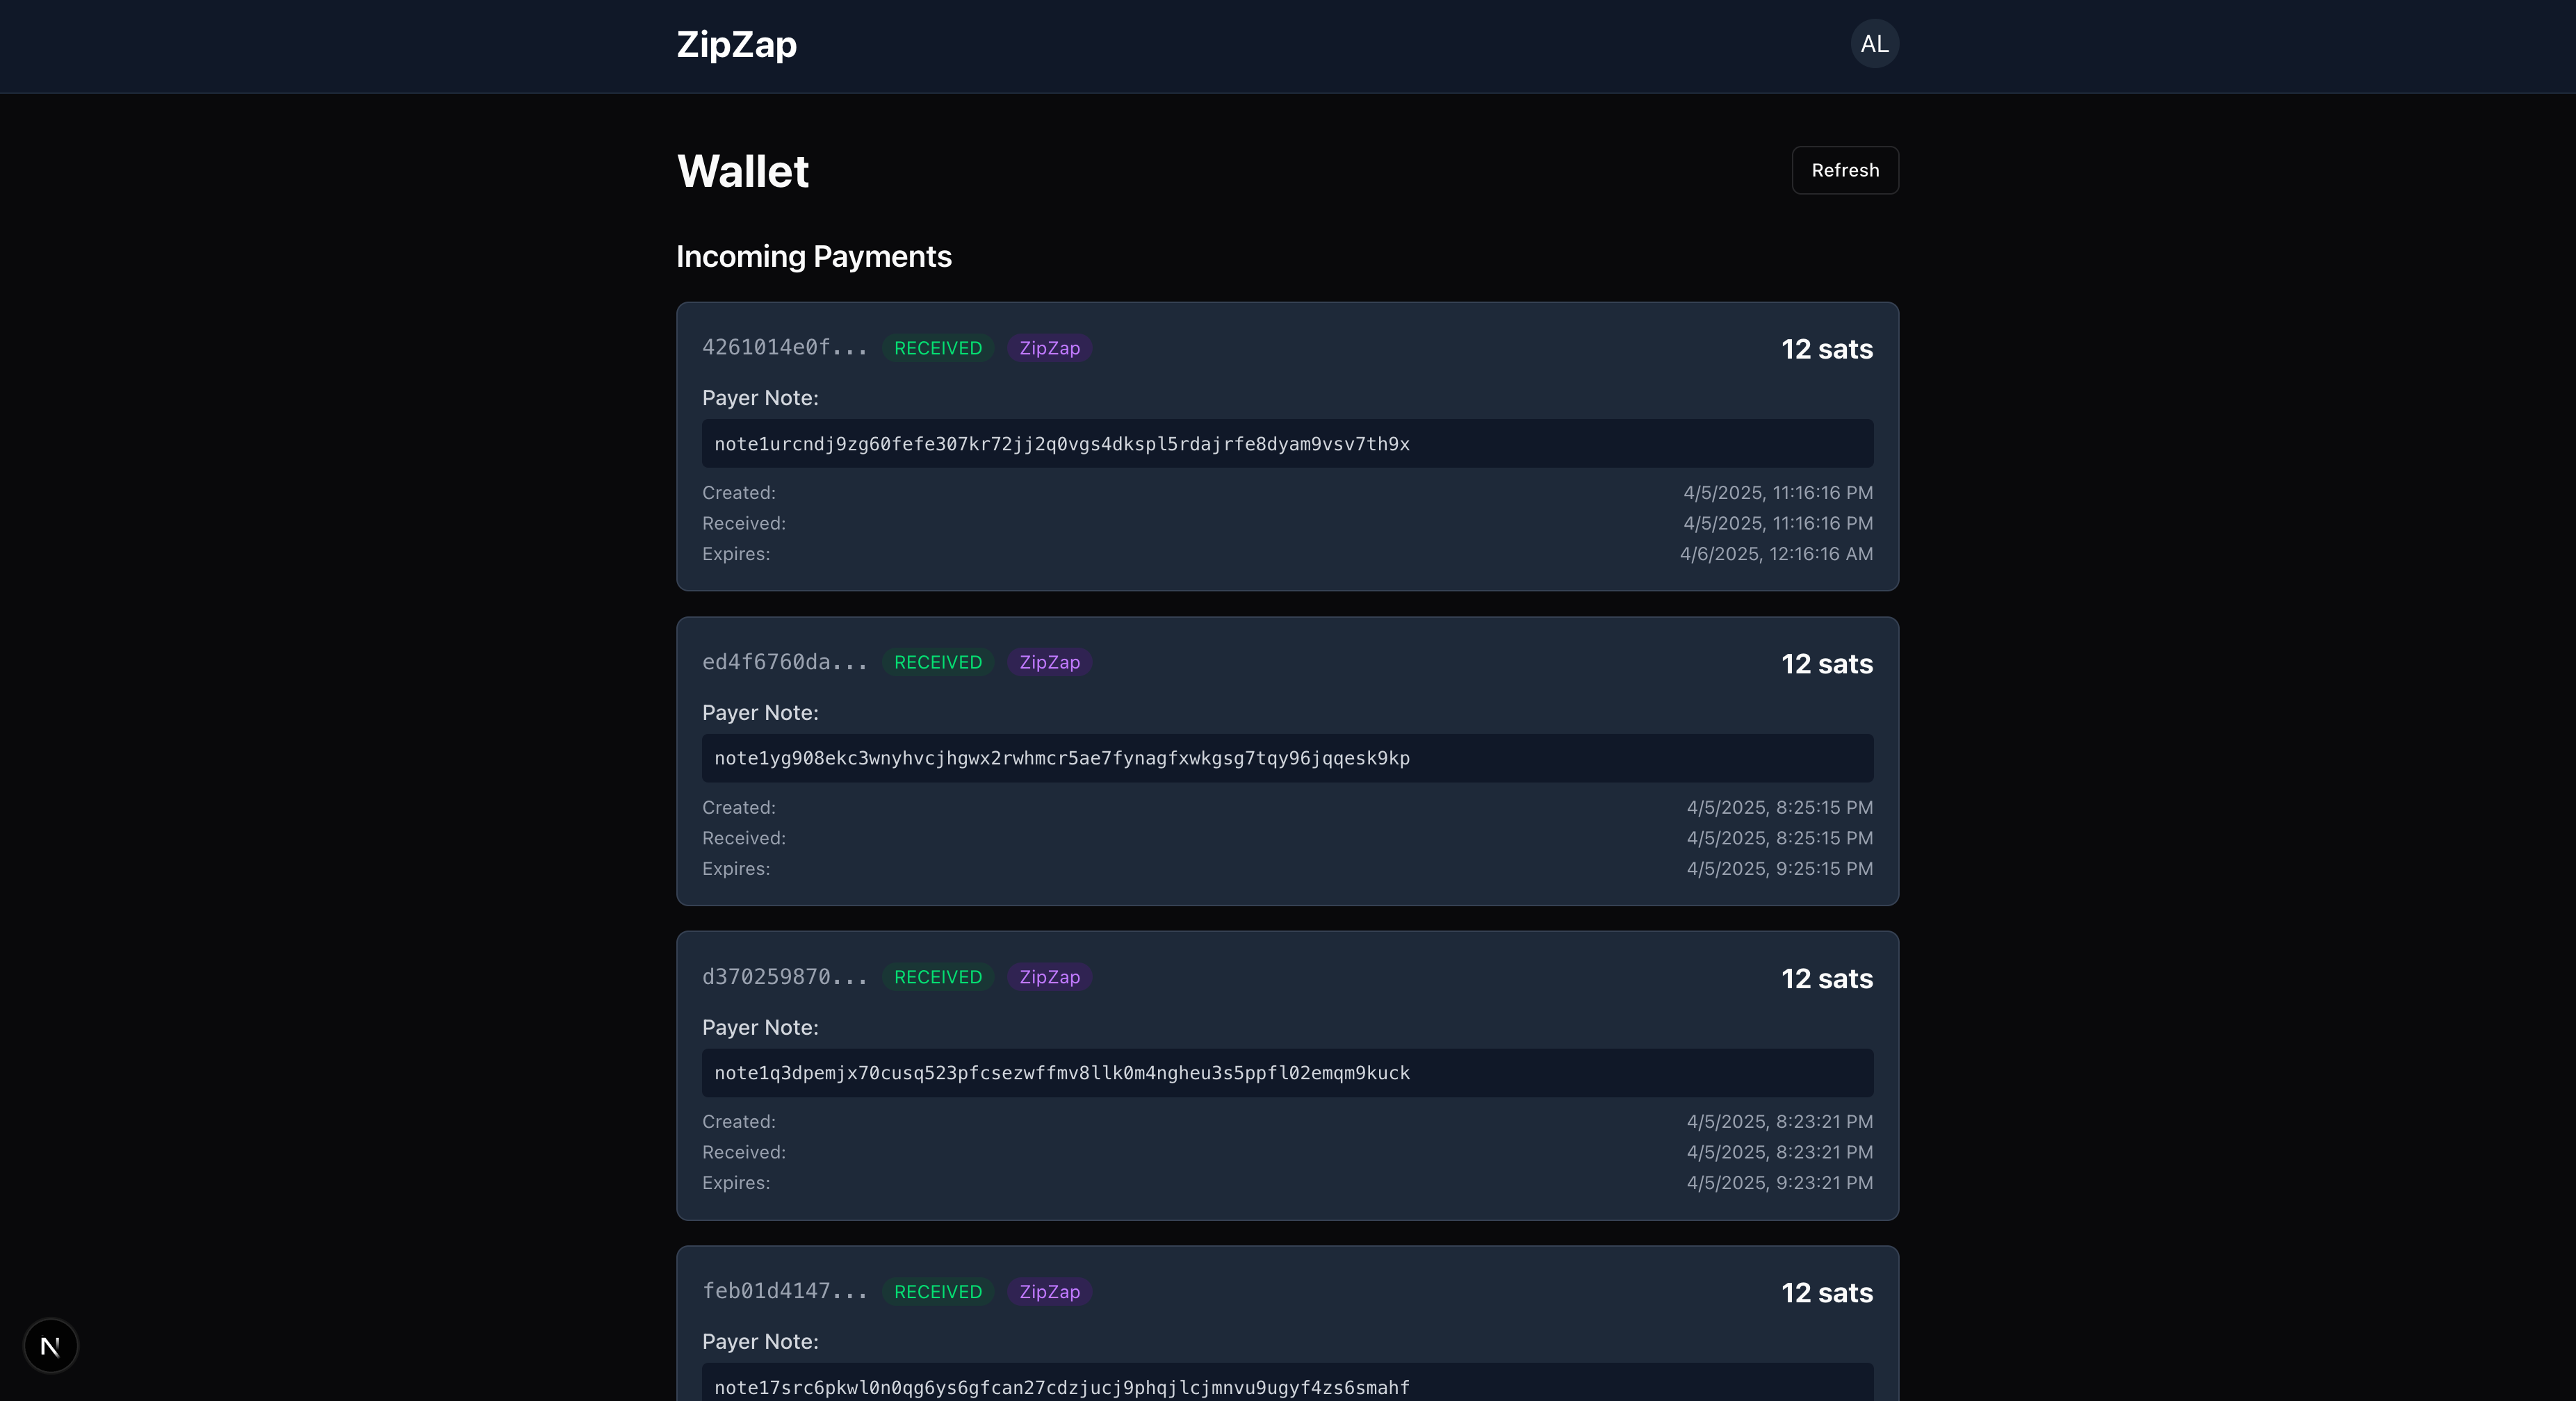2576x1401 pixels.
Task: Click payment ID feb01d4147...
Action: (x=784, y=1291)
